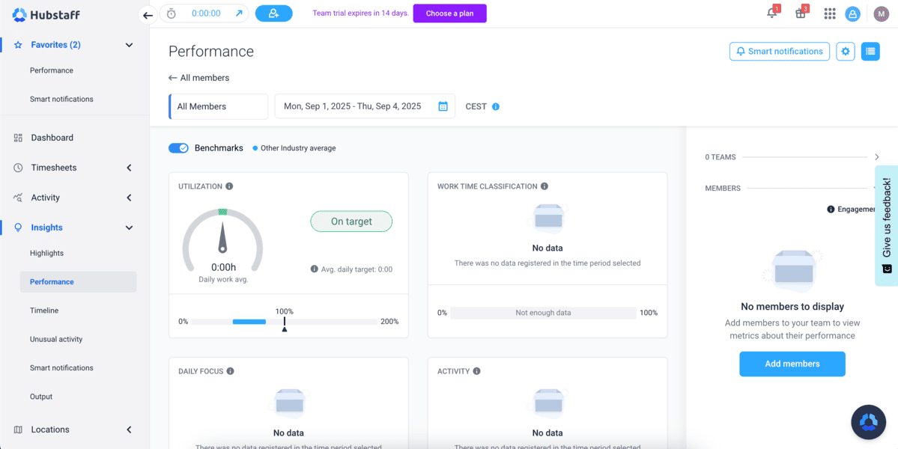Open the All Members dropdown

click(x=218, y=106)
